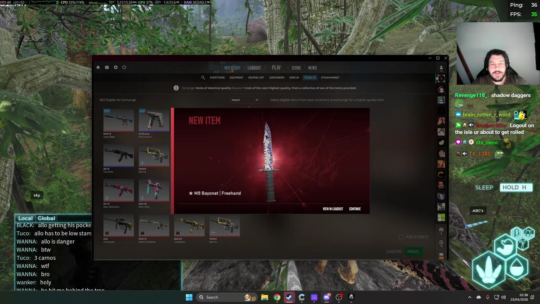Open the Store tab
The image size is (540, 304).
pyautogui.click(x=296, y=68)
